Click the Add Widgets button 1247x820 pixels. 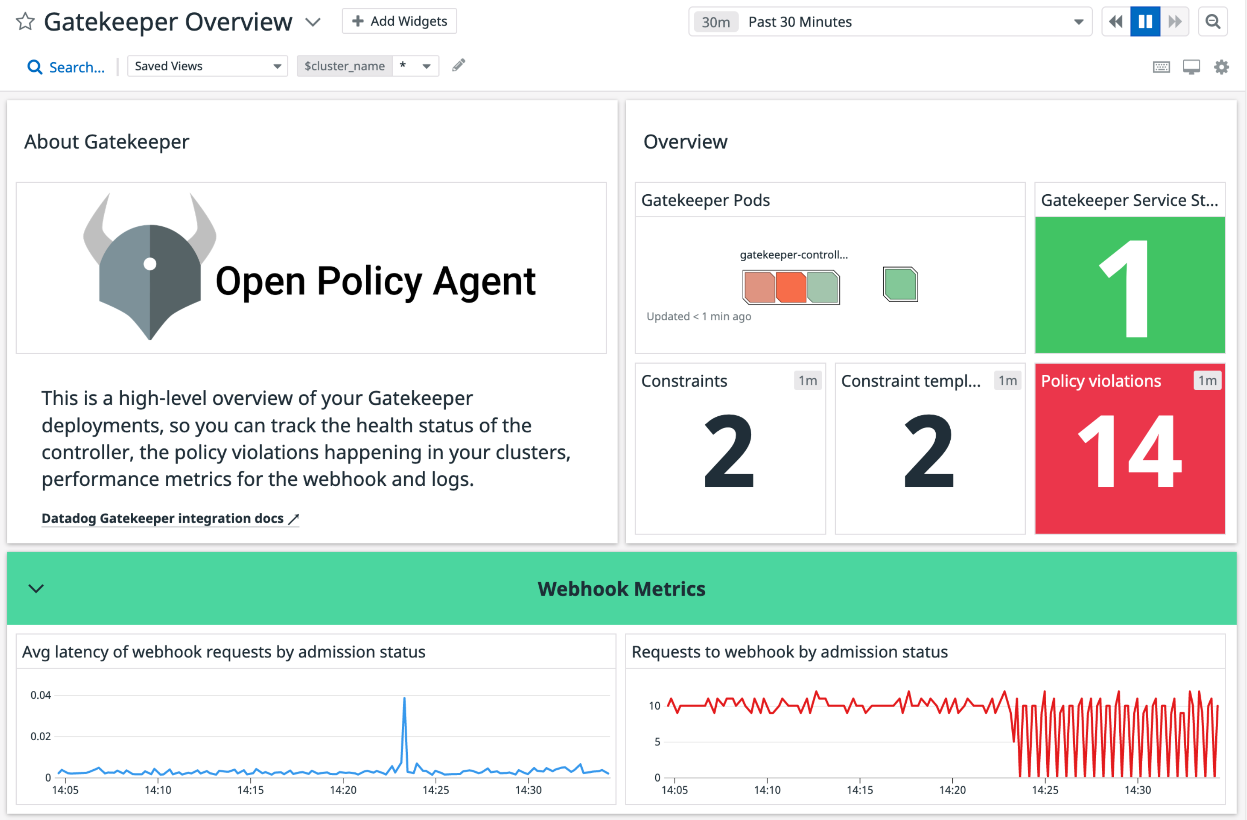pos(399,21)
